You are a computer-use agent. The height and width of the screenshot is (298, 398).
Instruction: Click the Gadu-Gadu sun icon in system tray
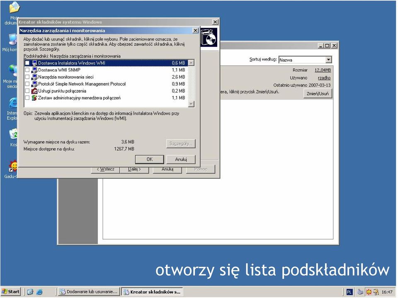point(369,292)
